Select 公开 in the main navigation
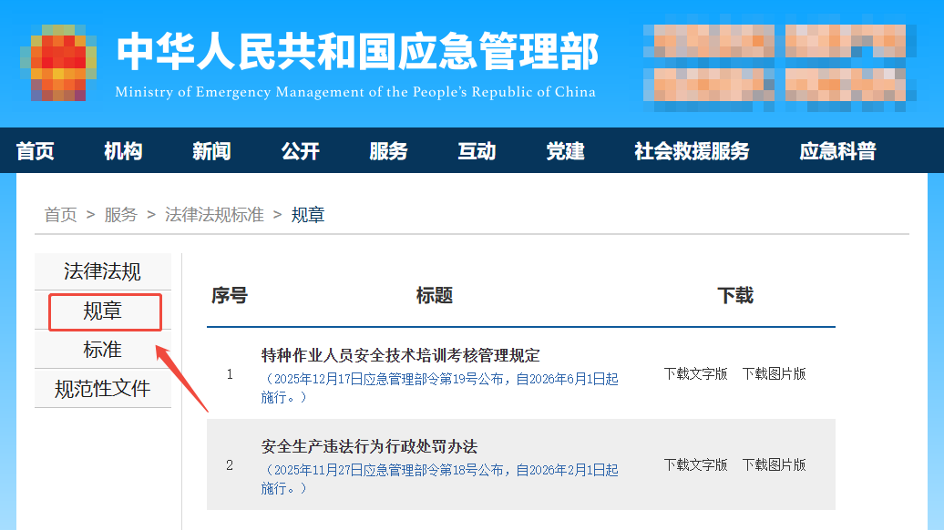This screenshot has height=530, width=944. (x=301, y=151)
